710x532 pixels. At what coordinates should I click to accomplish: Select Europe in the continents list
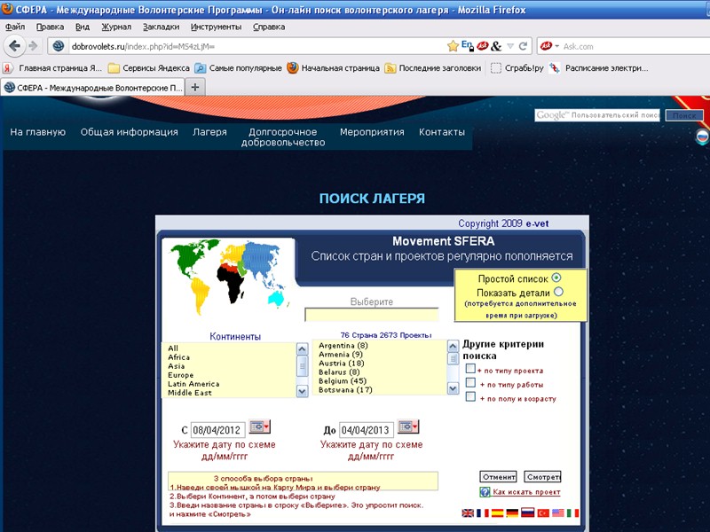(181, 375)
